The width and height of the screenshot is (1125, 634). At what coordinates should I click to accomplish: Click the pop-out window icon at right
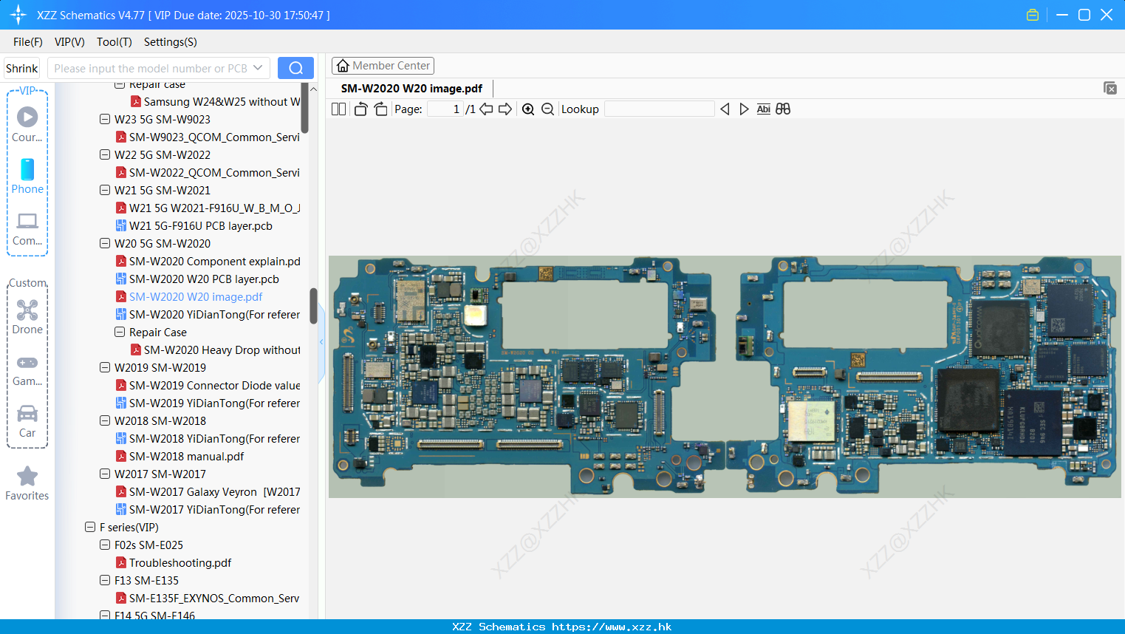click(x=1110, y=88)
